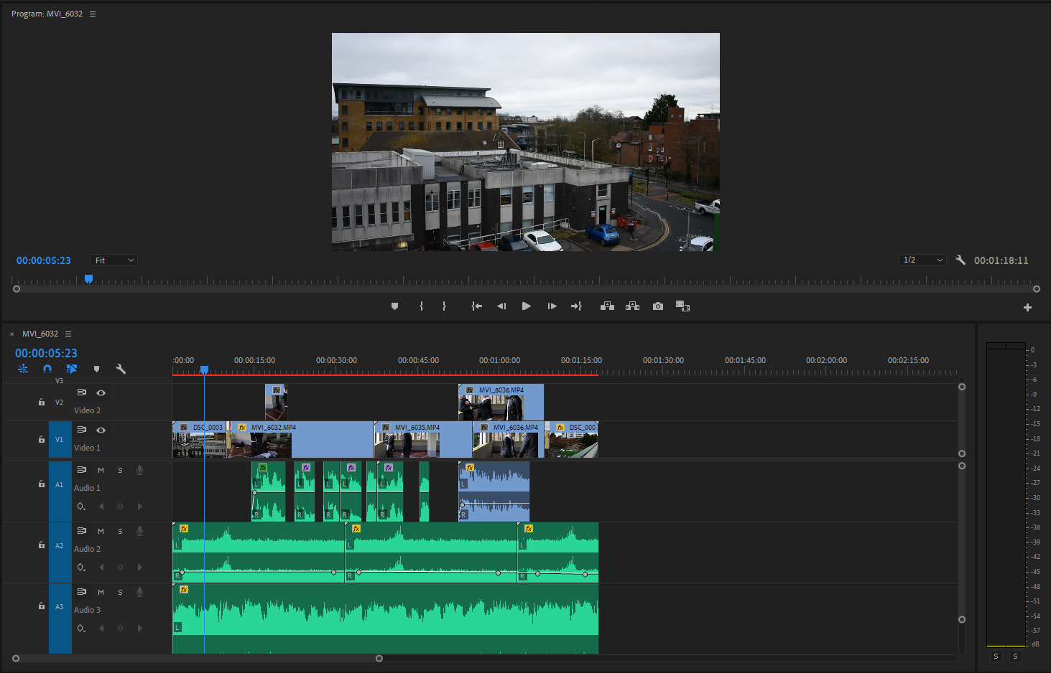Play the sequence in the program monitor
Screen dimensions: 1051x673
pos(526,306)
